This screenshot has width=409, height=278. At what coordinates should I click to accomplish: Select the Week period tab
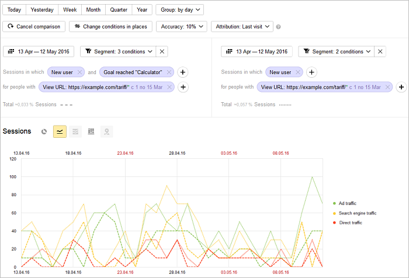point(70,10)
